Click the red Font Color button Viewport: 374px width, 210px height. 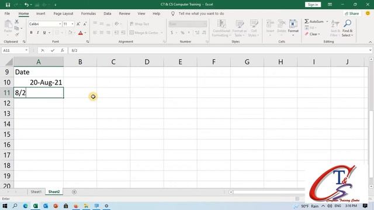tap(81, 33)
